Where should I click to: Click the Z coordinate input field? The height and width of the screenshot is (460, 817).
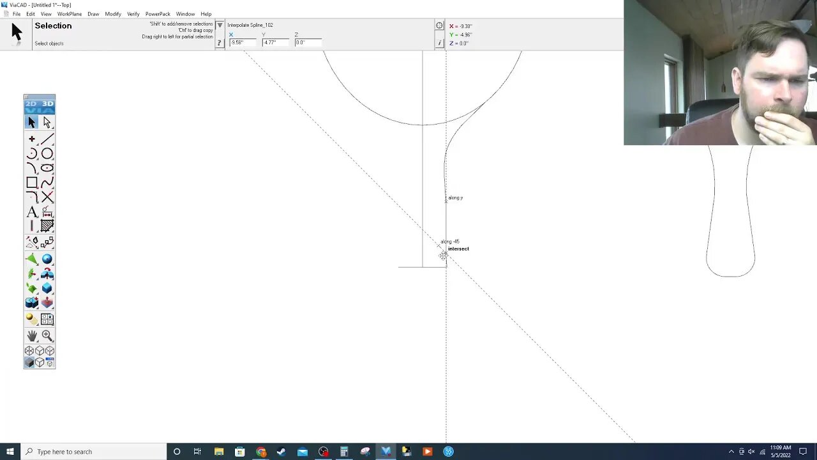coord(308,43)
